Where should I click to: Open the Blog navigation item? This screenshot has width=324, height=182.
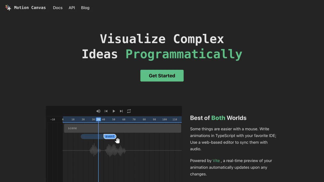(x=85, y=8)
